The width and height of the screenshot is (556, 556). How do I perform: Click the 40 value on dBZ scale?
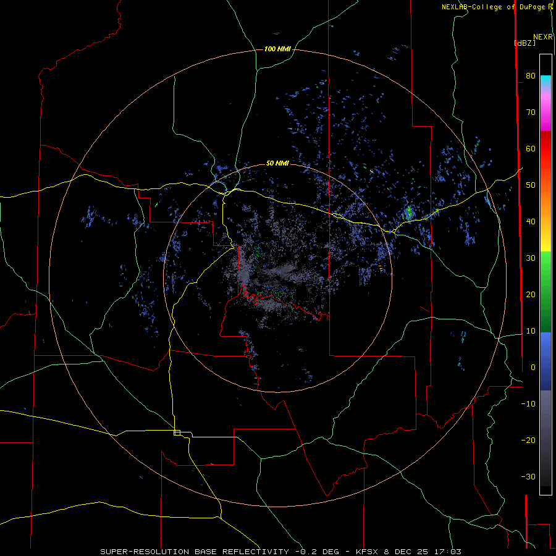[531, 222]
